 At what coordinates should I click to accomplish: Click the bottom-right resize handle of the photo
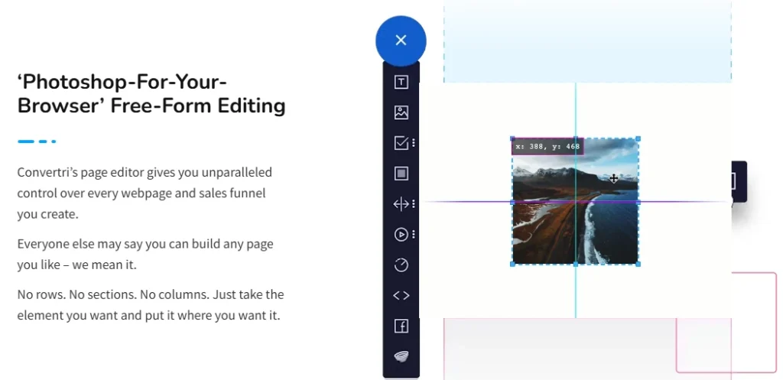click(638, 264)
